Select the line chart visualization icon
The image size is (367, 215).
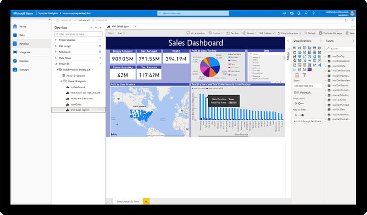click(x=295, y=52)
